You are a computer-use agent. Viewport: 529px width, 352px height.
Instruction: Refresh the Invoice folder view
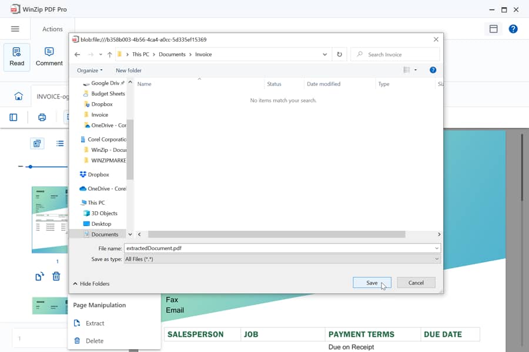click(340, 54)
